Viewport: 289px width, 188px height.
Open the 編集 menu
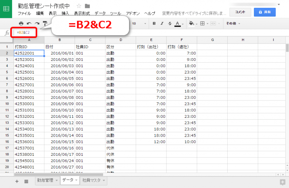point(40,13)
